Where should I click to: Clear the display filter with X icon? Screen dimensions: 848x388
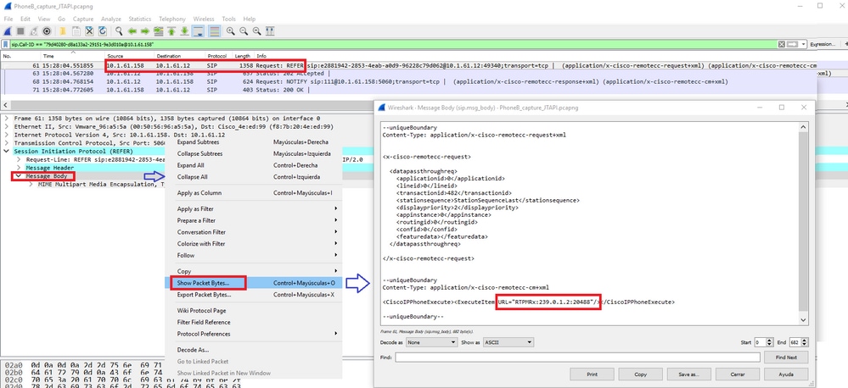(782, 44)
